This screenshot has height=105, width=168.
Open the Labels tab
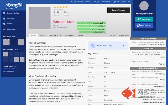point(113,35)
